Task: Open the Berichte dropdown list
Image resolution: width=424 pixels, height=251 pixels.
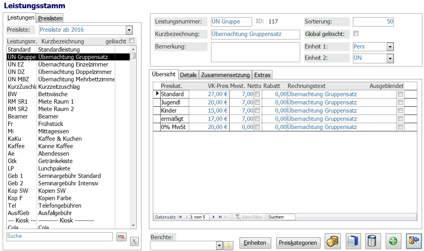Action: [x=219, y=246]
